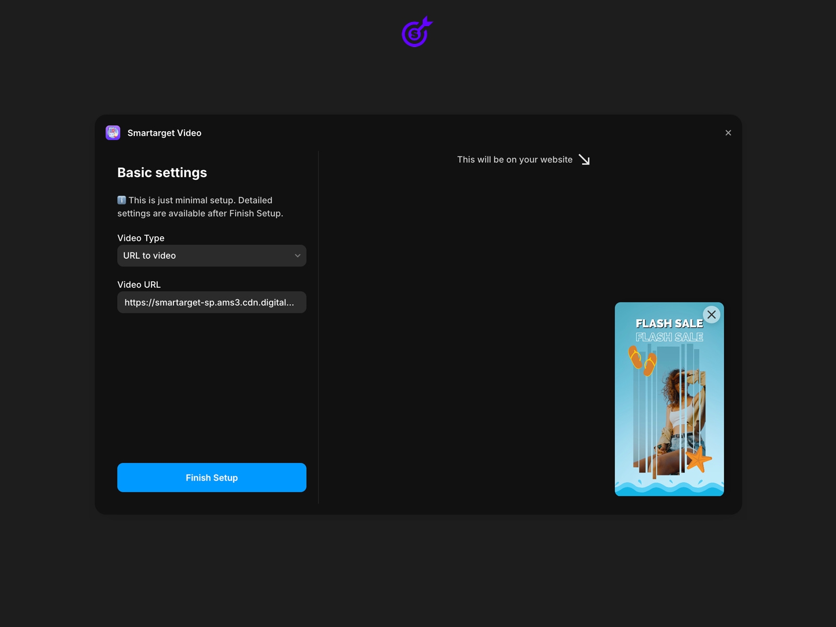Click the "Video URL" field label

pyautogui.click(x=139, y=284)
